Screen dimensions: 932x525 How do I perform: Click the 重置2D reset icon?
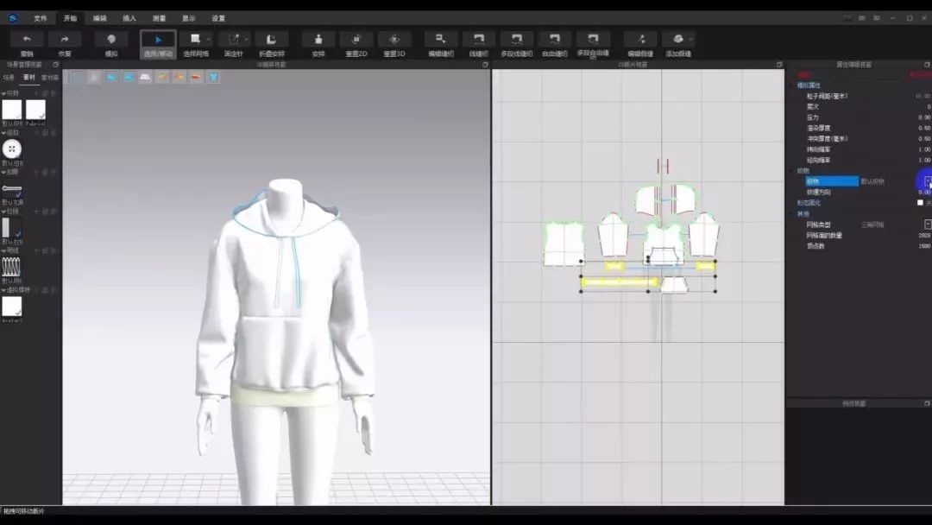(x=356, y=40)
